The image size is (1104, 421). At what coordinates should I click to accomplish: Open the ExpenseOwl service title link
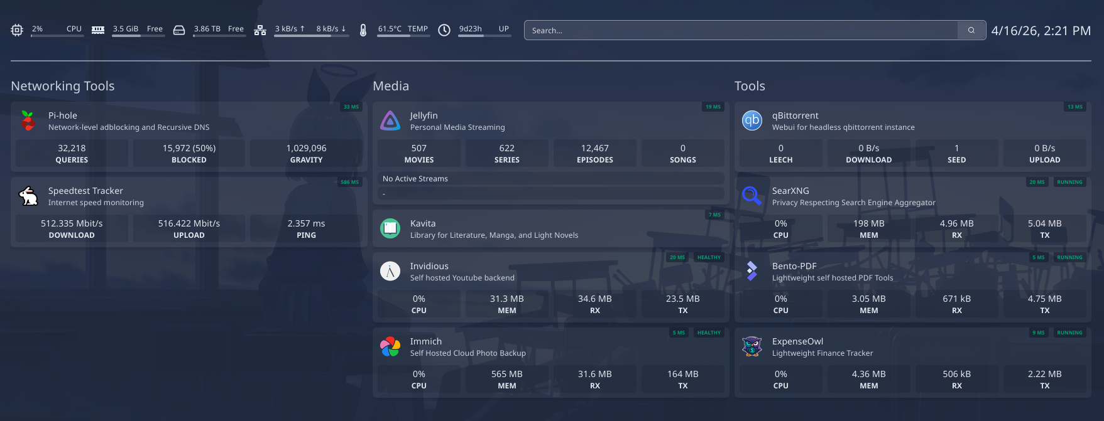[x=797, y=341]
